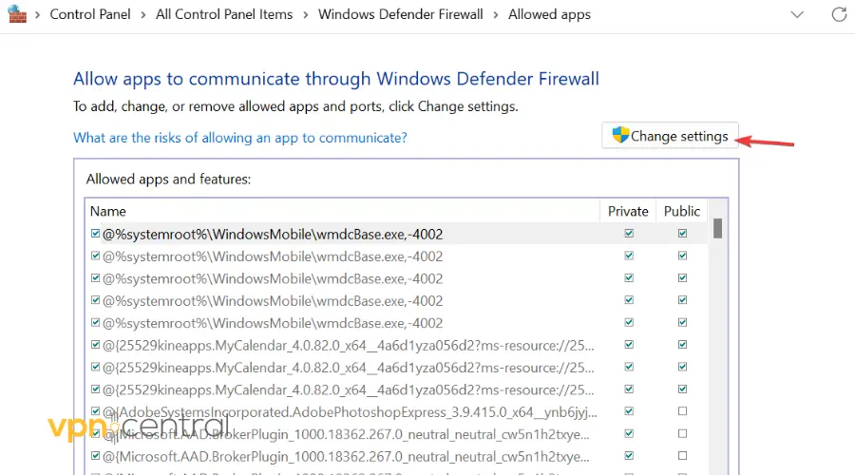Select the AdobeSystemsIncorporated.AdobePhotoshopExpress entry

tap(350, 412)
